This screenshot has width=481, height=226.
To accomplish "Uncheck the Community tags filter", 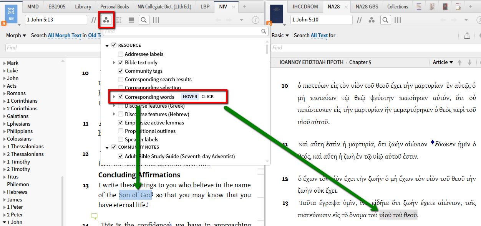I will [x=121, y=71].
